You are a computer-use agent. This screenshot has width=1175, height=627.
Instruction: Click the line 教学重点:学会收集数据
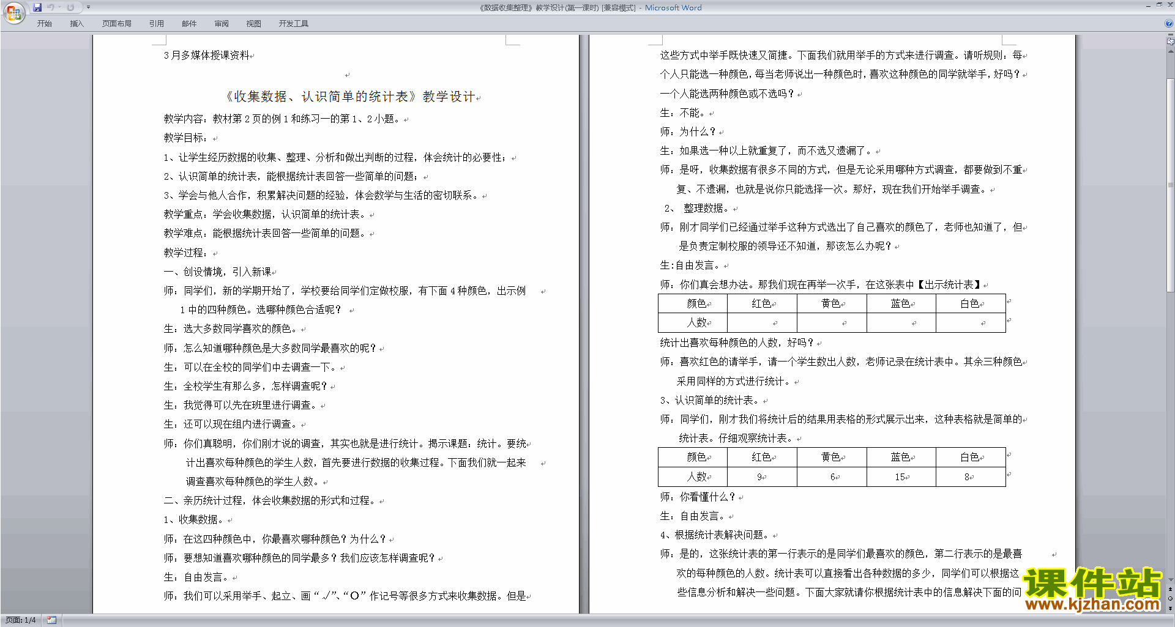pos(265,214)
